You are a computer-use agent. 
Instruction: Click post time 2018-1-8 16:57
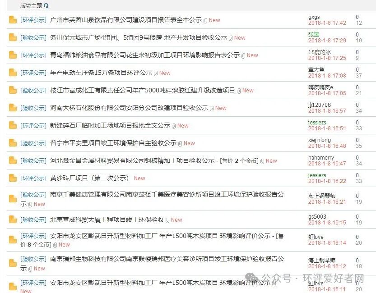tap(327, 111)
